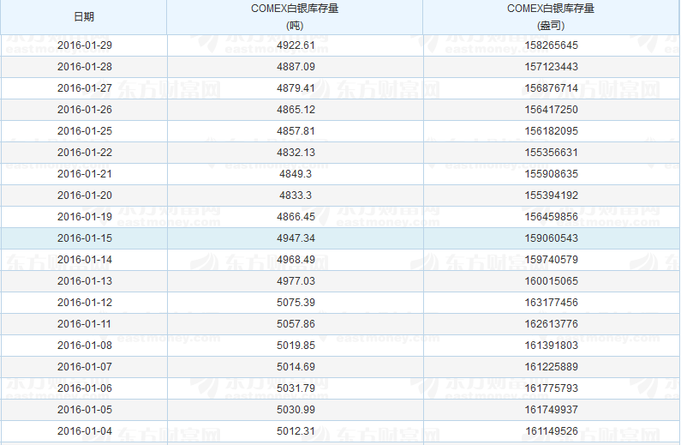Click the value 5057.86
This screenshot has width=681, height=445.
coord(296,324)
